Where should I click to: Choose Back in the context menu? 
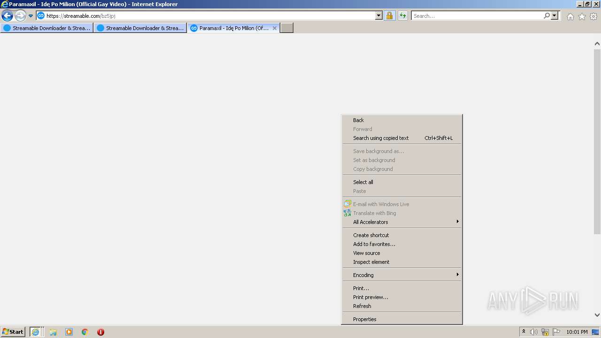pos(402,120)
